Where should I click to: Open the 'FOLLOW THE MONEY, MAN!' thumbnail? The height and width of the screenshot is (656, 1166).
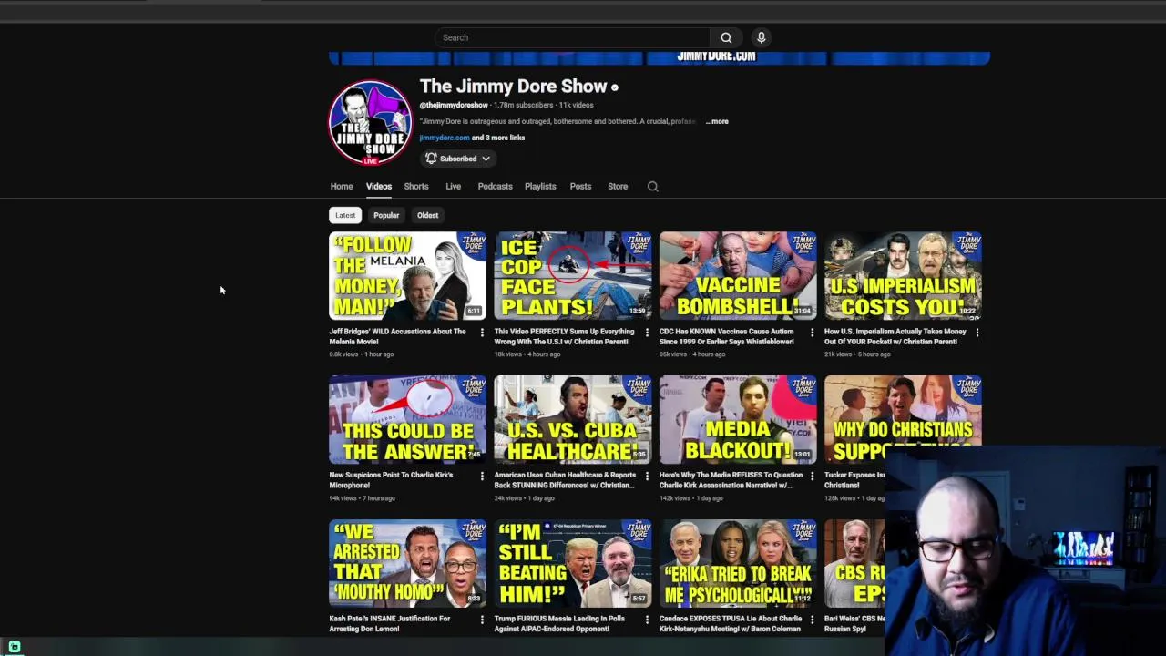pyautogui.click(x=407, y=275)
